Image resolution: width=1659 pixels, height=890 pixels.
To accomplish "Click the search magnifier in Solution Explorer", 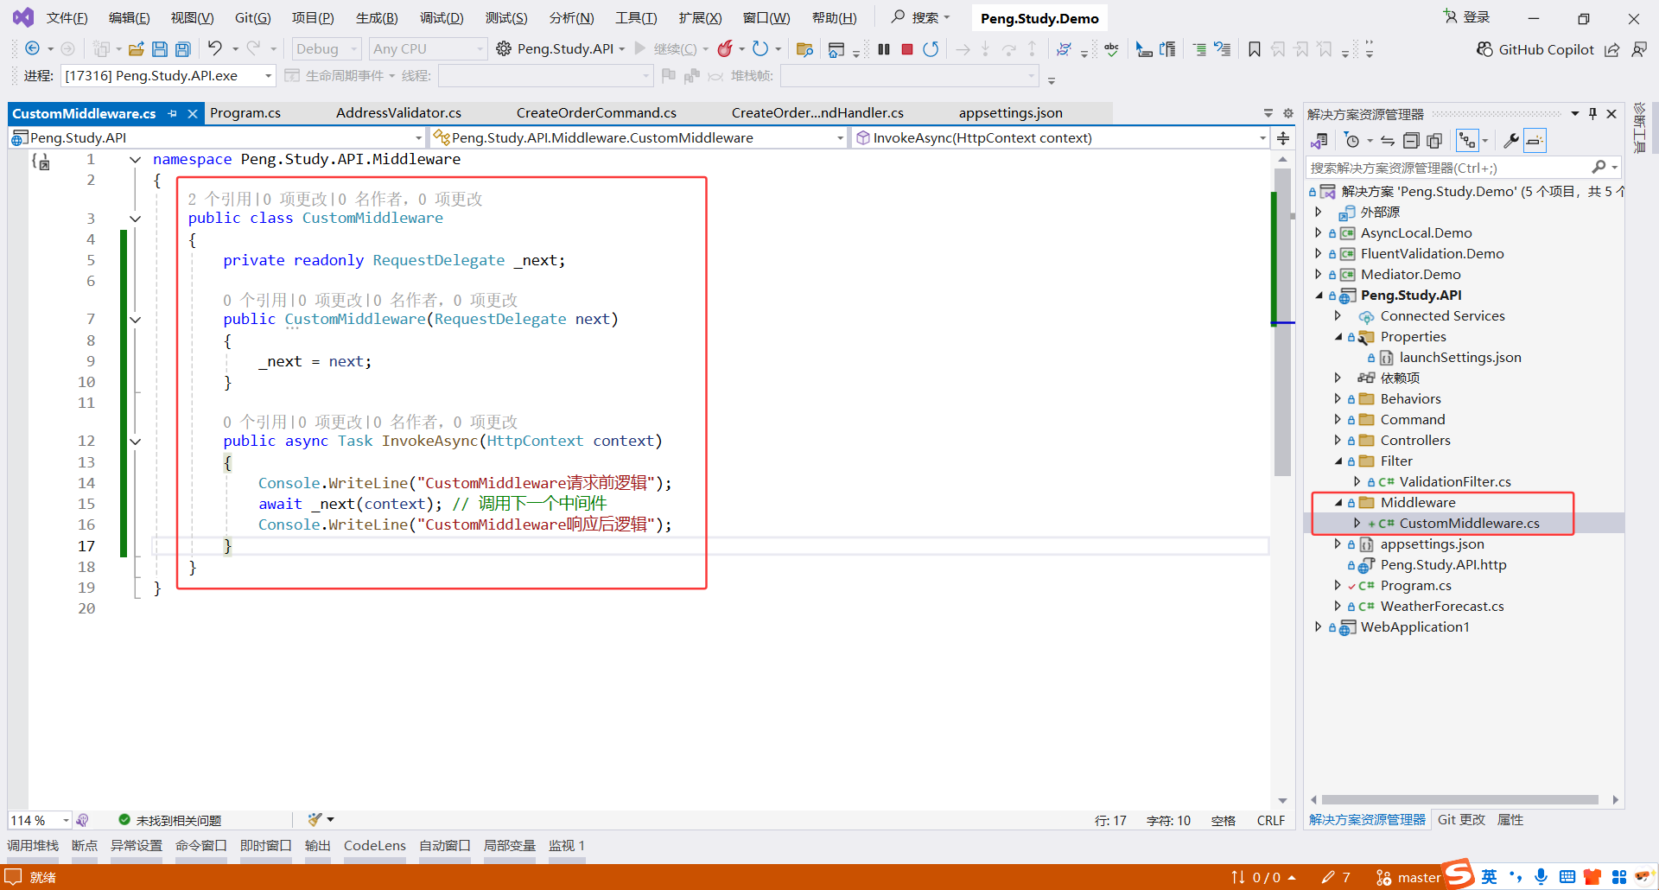I will 1599,167.
